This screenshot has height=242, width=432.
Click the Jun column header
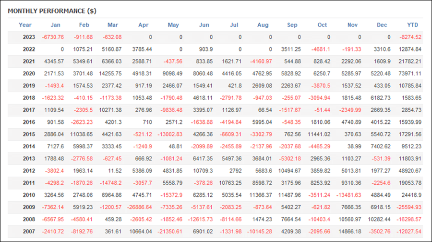tap(204, 25)
